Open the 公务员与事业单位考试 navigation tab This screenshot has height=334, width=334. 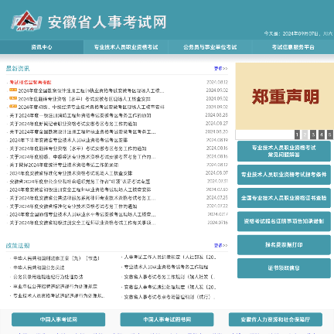[x=210, y=47]
